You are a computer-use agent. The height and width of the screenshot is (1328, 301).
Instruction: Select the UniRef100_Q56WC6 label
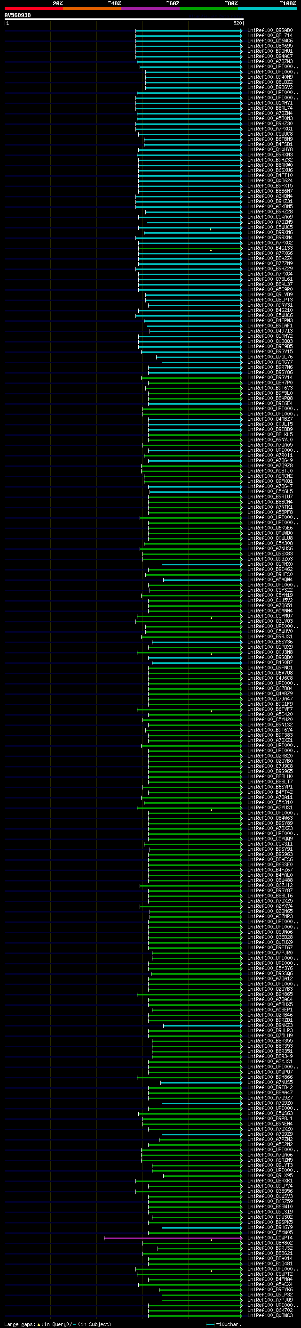tap(269, 41)
